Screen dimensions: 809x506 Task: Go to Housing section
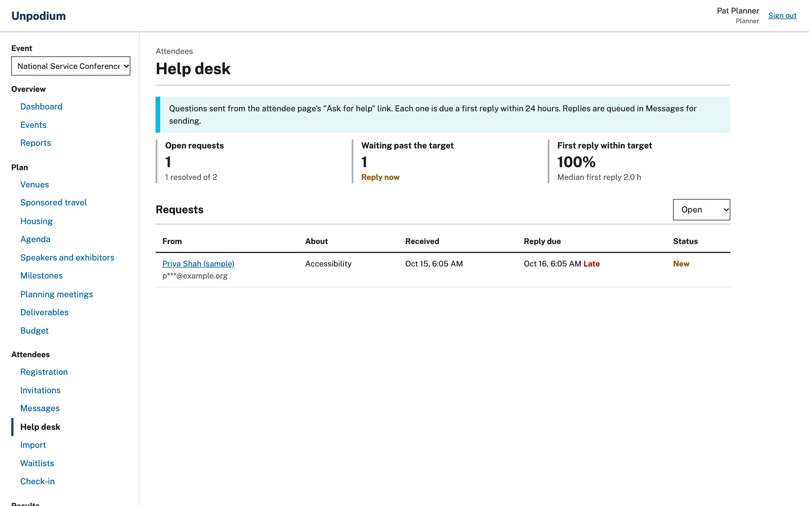pos(36,221)
